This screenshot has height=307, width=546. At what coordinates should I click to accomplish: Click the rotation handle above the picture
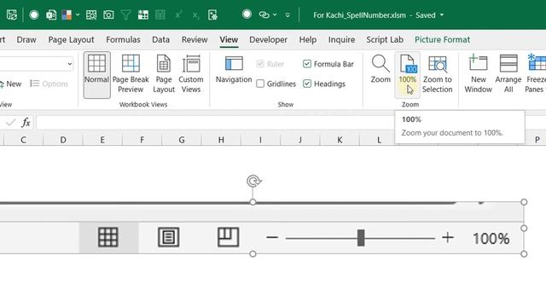(x=254, y=181)
